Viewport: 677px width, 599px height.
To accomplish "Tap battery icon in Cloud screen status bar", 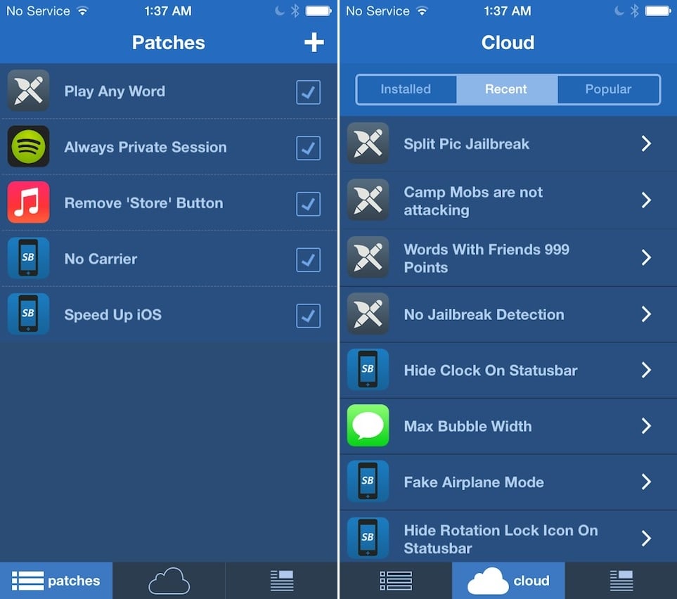I will click(x=659, y=11).
